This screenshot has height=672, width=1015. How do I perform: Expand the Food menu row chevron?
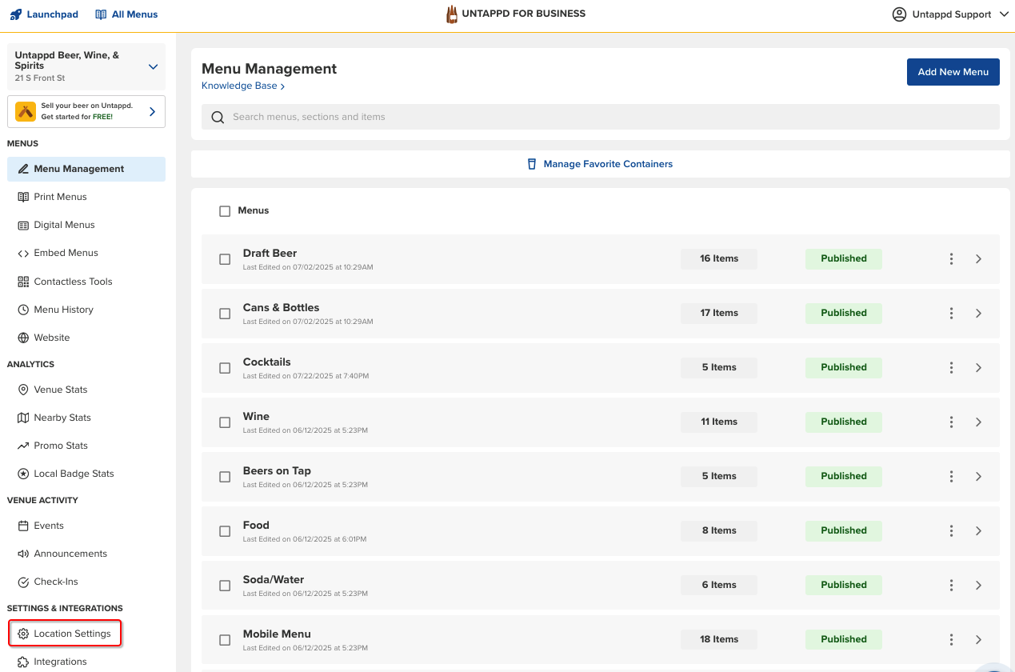coord(978,531)
